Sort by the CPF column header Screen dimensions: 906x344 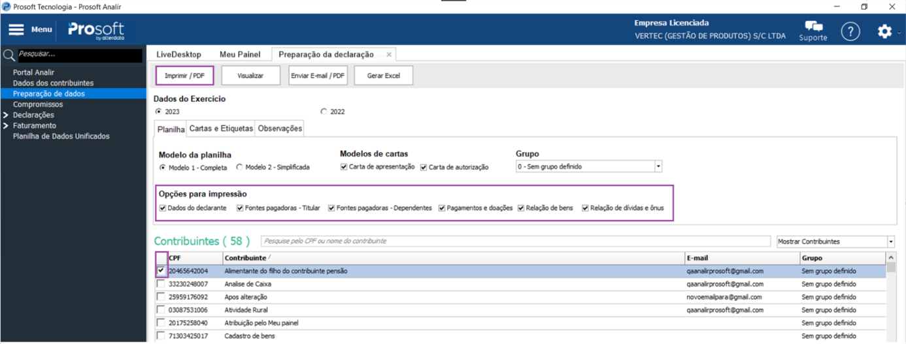pyautogui.click(x=195, y=258)
